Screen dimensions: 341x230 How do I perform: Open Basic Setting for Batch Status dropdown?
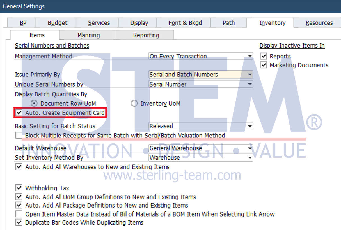tap(250, 126)
